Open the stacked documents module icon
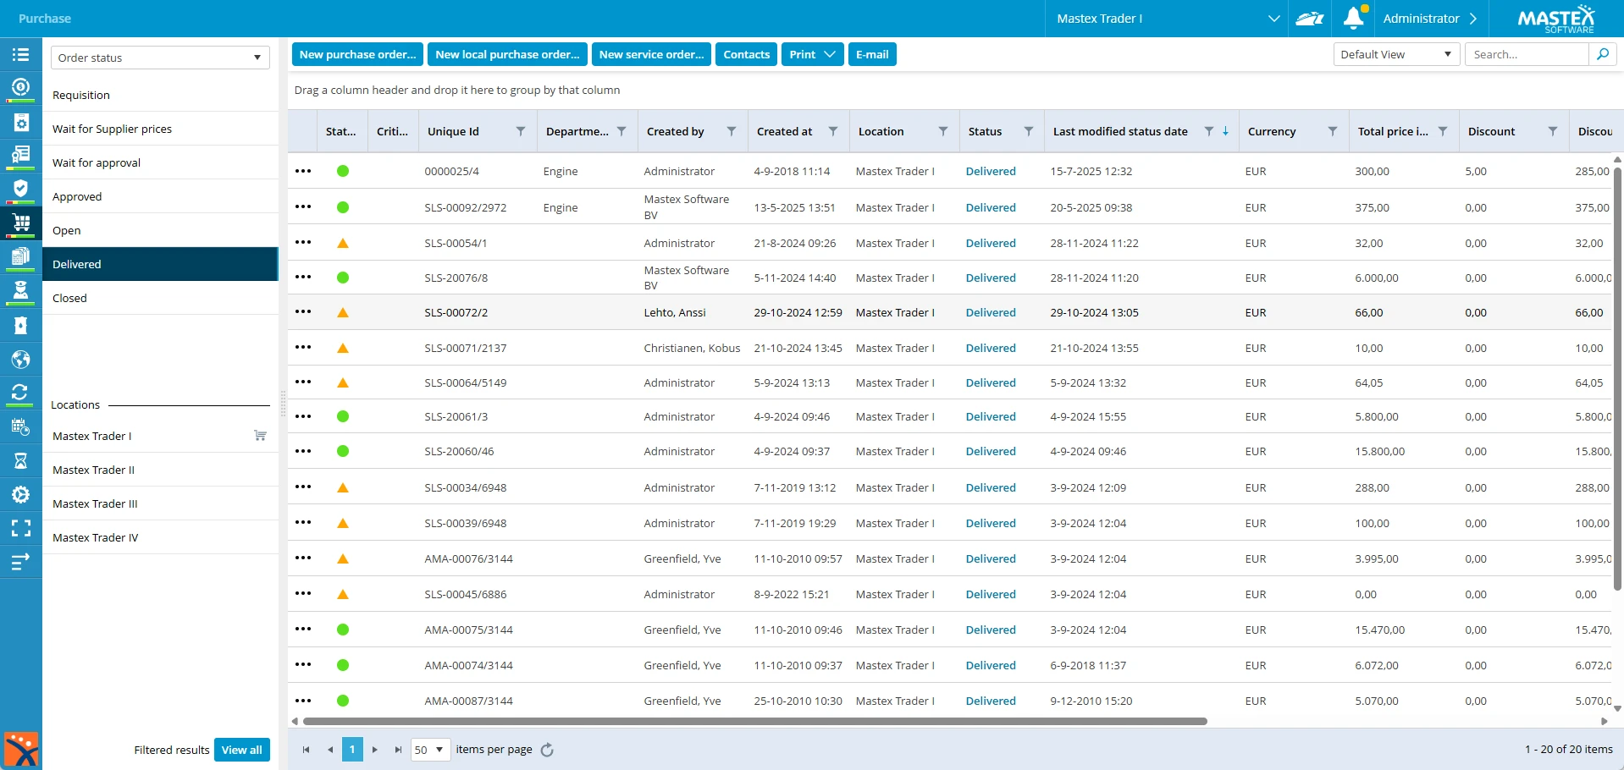1624x770 pixels. point(20,256)
